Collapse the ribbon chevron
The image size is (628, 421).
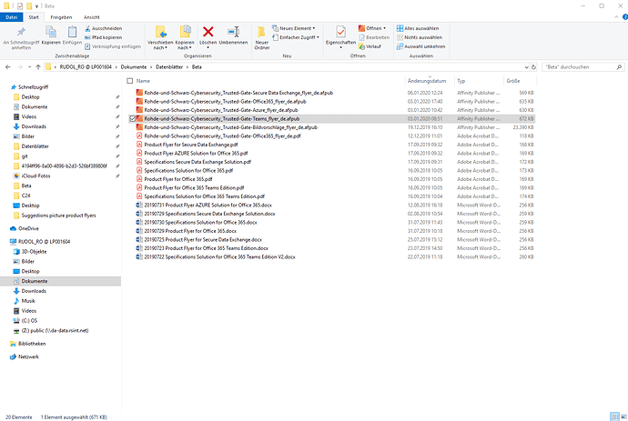[x=616, y=17]
